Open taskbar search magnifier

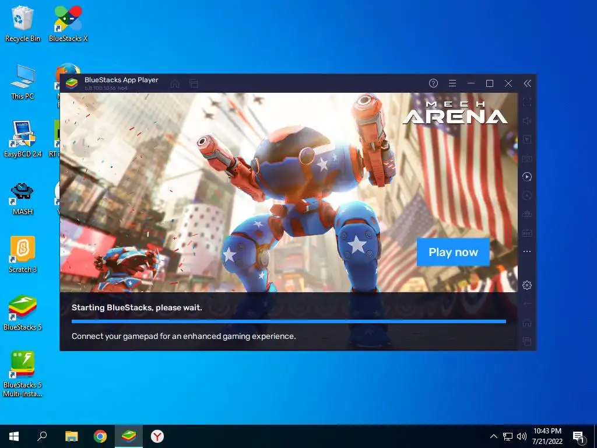pos(42,436)
